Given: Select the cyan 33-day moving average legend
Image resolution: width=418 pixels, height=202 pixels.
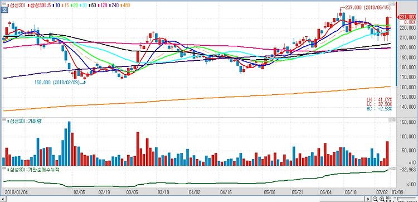Looking at the screenshot, I should [x=84, y=5].
